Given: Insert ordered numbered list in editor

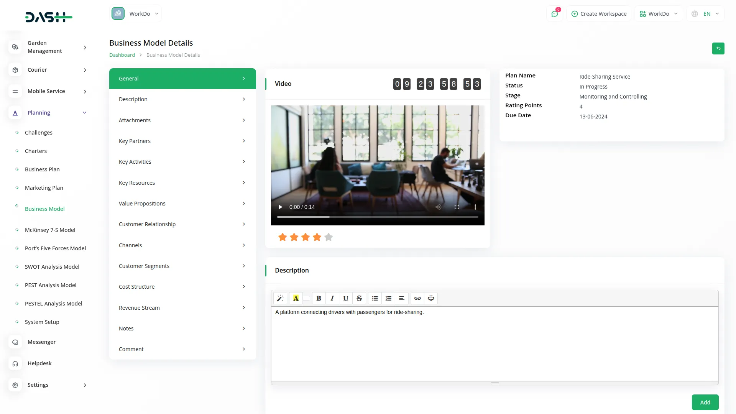Looking at the screenshot, I should point(388,298).
